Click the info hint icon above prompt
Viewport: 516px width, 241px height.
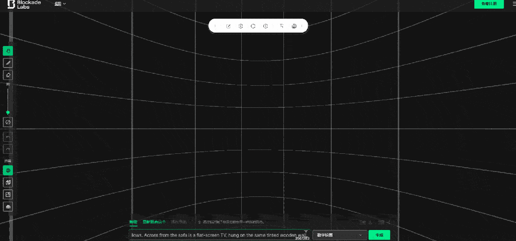tap(200, 222)
